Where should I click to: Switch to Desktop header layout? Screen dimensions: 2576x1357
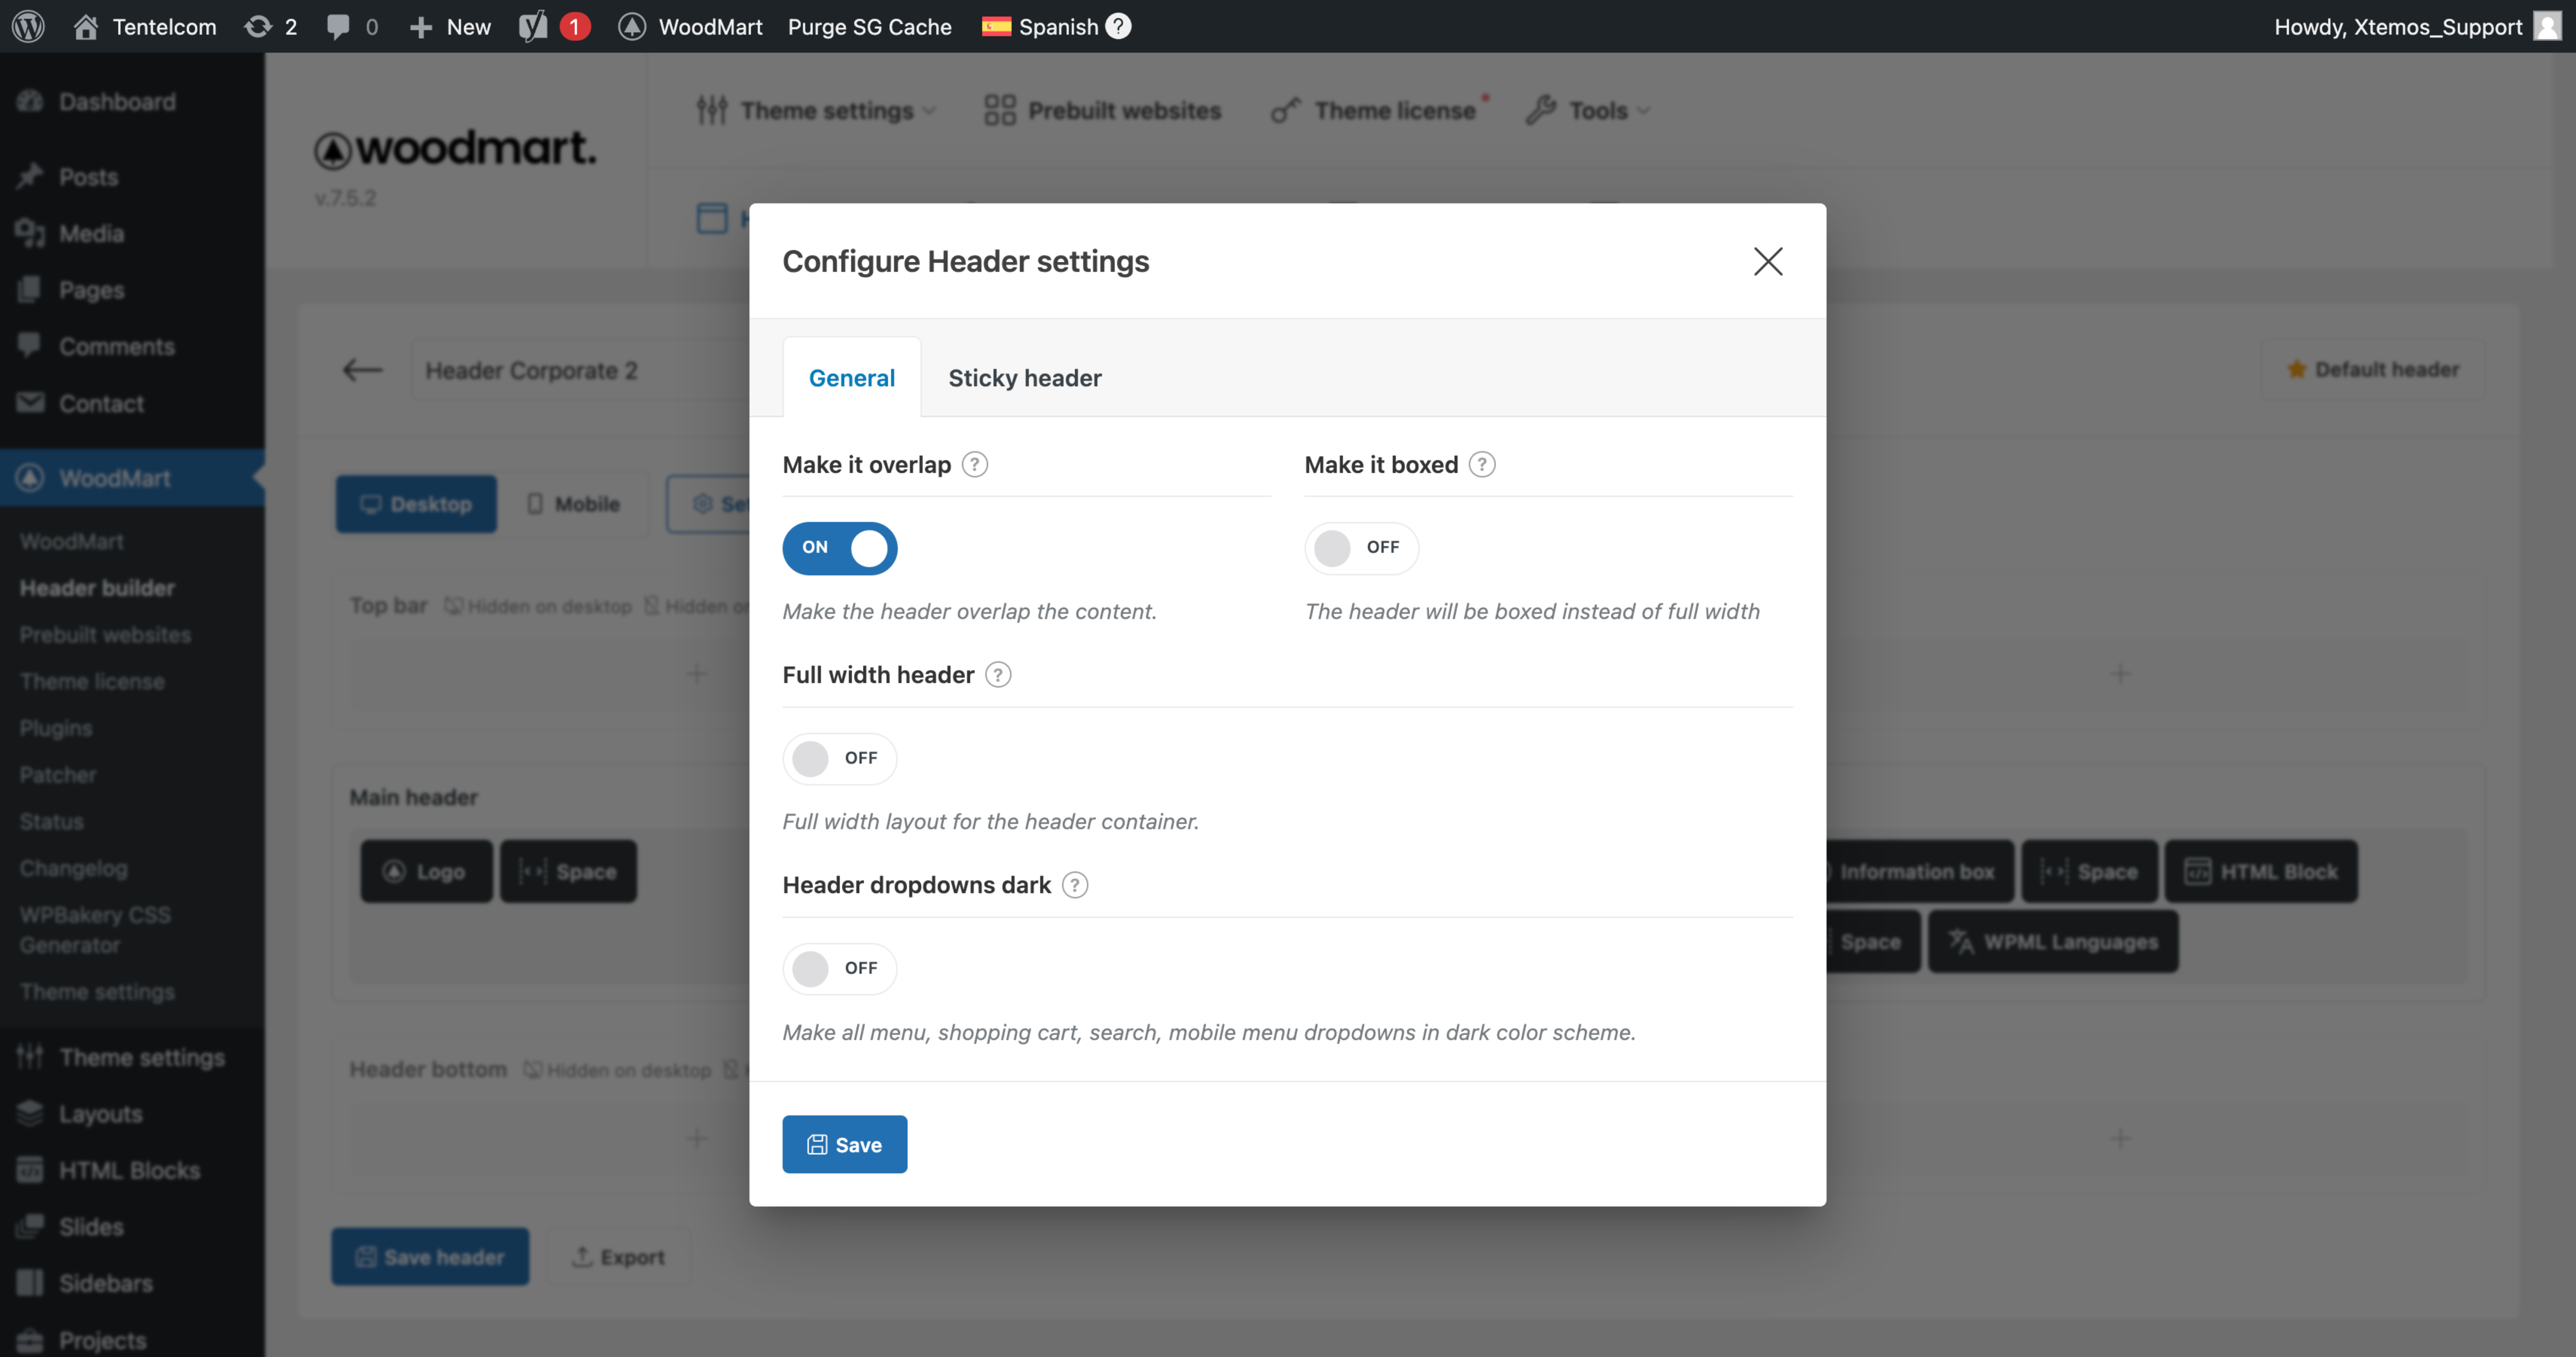pyautogui.click(x=416, y=504)
